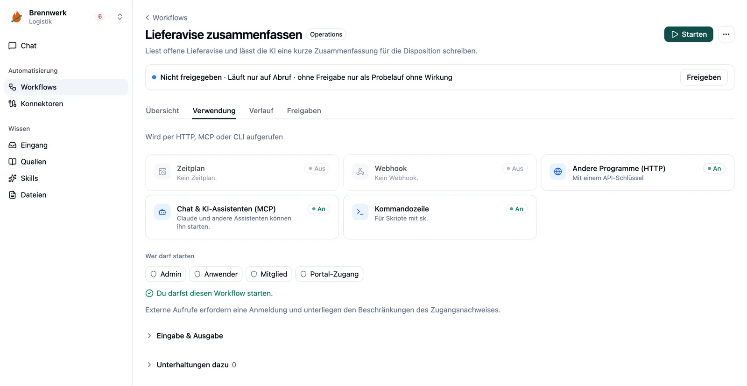Toggle the Zeitplan Aus status

(x=317, y=169)
